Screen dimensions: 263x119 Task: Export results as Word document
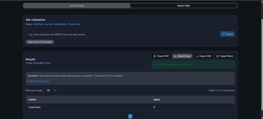pyautogui.click(x=224, y=56)
